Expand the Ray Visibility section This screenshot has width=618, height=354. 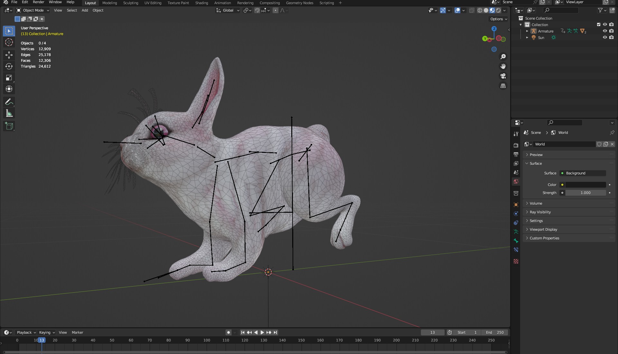tap(540, 212)
